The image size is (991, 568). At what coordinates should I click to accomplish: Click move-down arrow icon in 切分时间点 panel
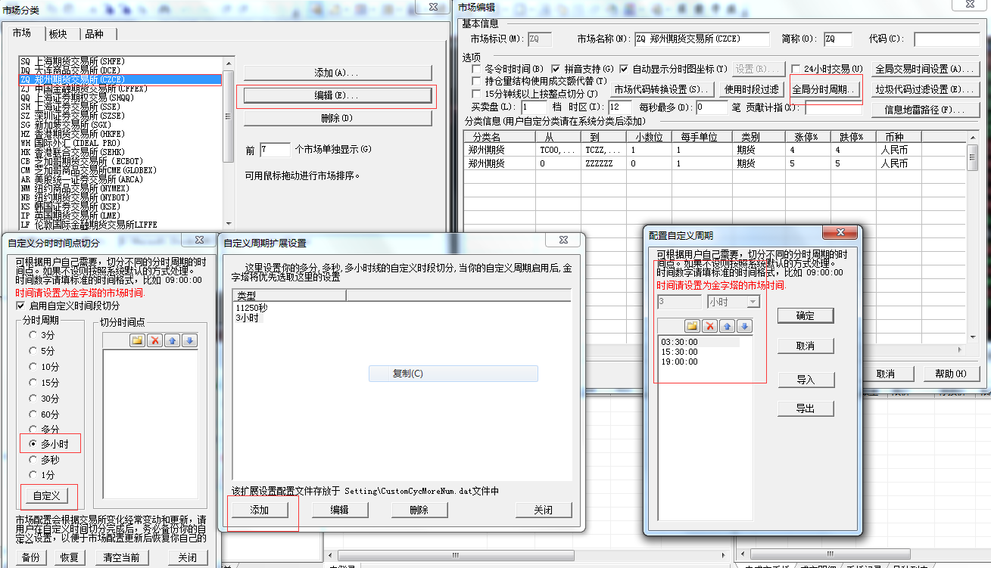[189, 340]
